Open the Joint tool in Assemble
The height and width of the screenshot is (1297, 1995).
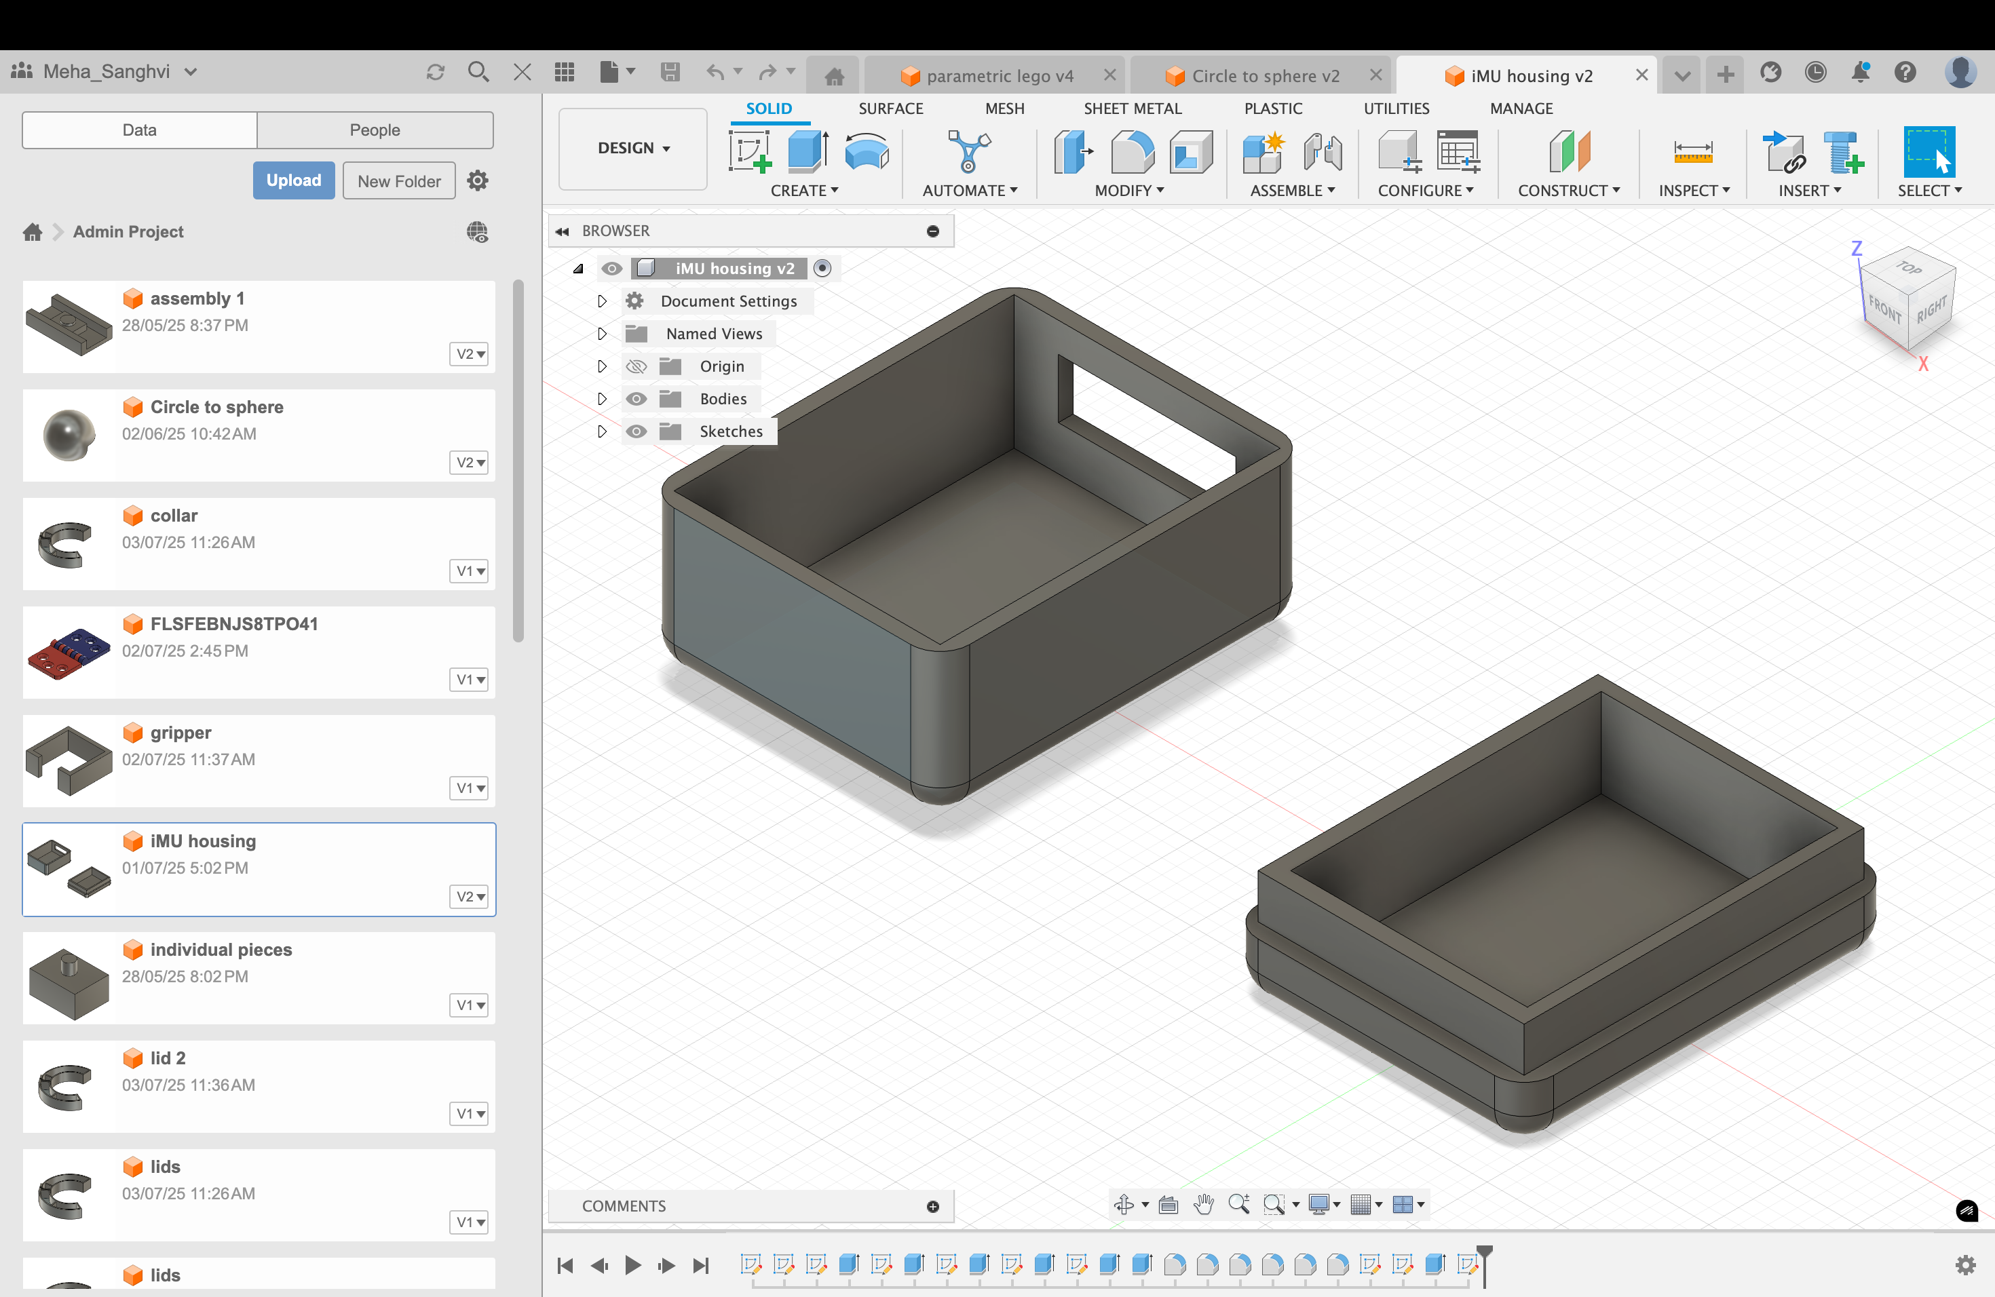(1322, 152)
